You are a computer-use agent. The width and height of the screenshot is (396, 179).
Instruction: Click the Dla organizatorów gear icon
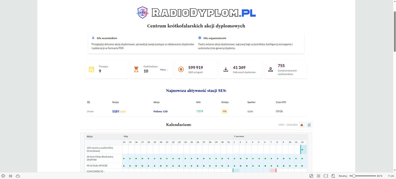click(x=200, y=38)
